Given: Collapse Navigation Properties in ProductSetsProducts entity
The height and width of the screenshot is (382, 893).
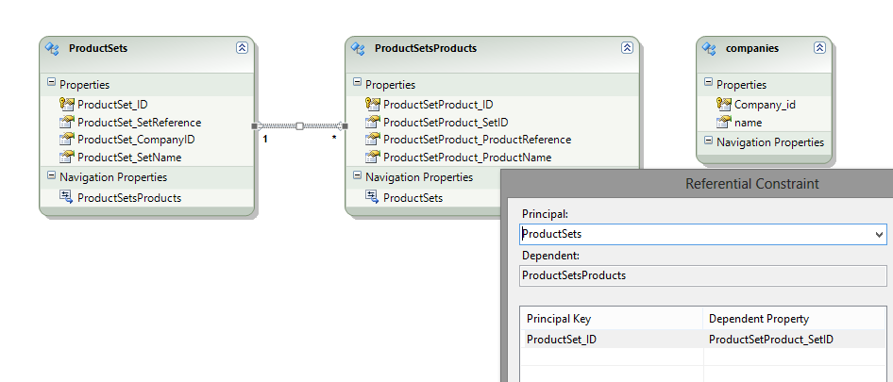Looking at the screenshot, I should click(x=357, y=176).
